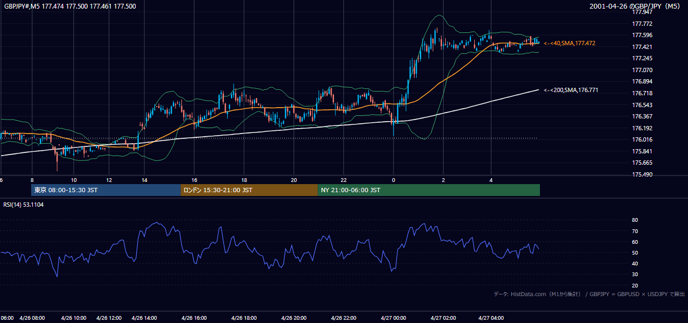Click bottom axis label 4/26 12:00

click(109, 318)
